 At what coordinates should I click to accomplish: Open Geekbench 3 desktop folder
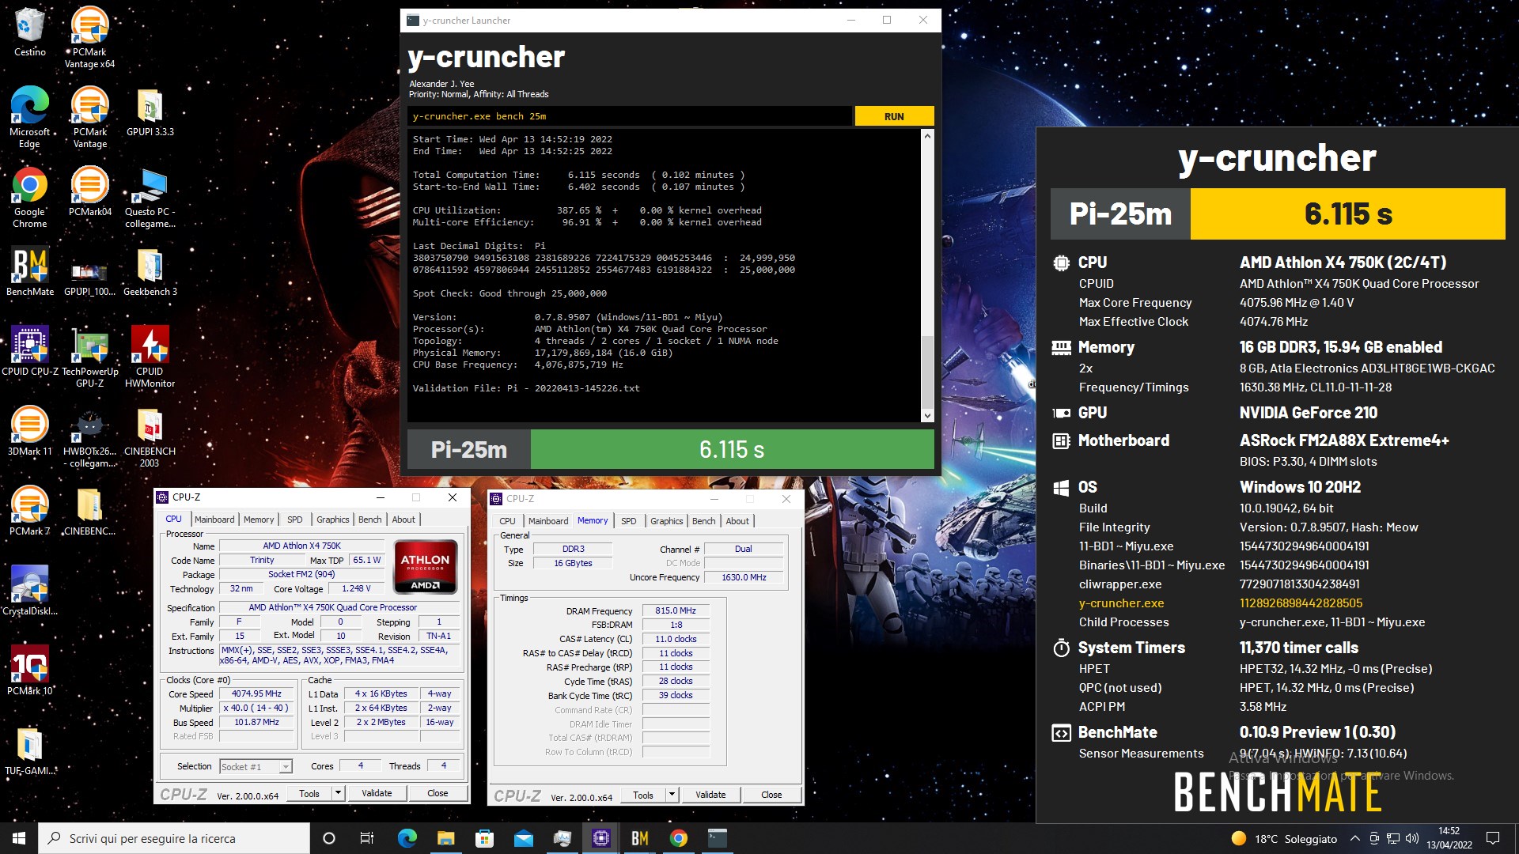pyautogui.click(x=150, y=272)
